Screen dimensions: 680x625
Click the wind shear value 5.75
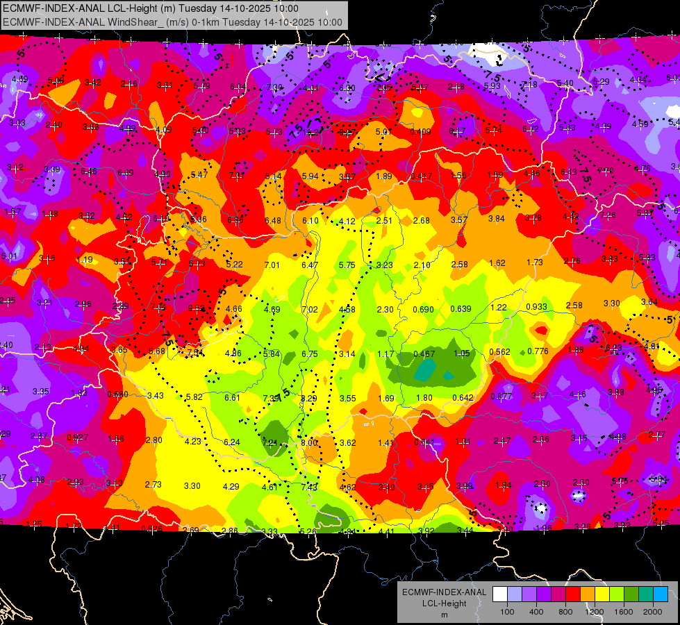point(347,265)
